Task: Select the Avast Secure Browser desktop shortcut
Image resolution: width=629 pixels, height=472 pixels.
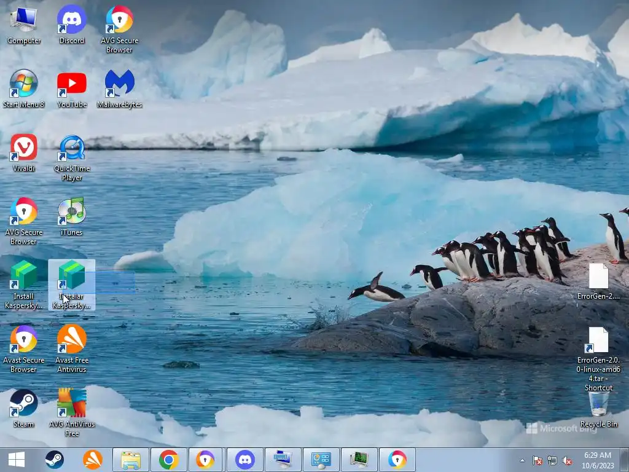Action: pos(24,349)
